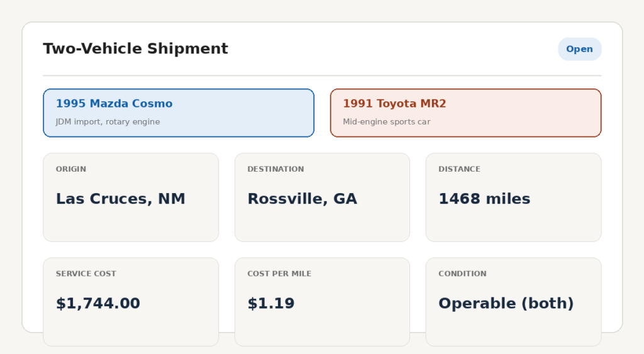
Task: Click the DESTINATION label
Action: pos(275,169)
